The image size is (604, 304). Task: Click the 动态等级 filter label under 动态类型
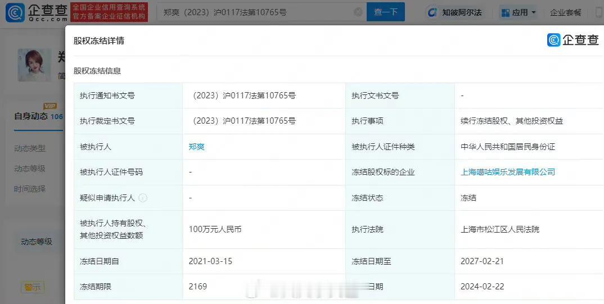tap(30, 169)
